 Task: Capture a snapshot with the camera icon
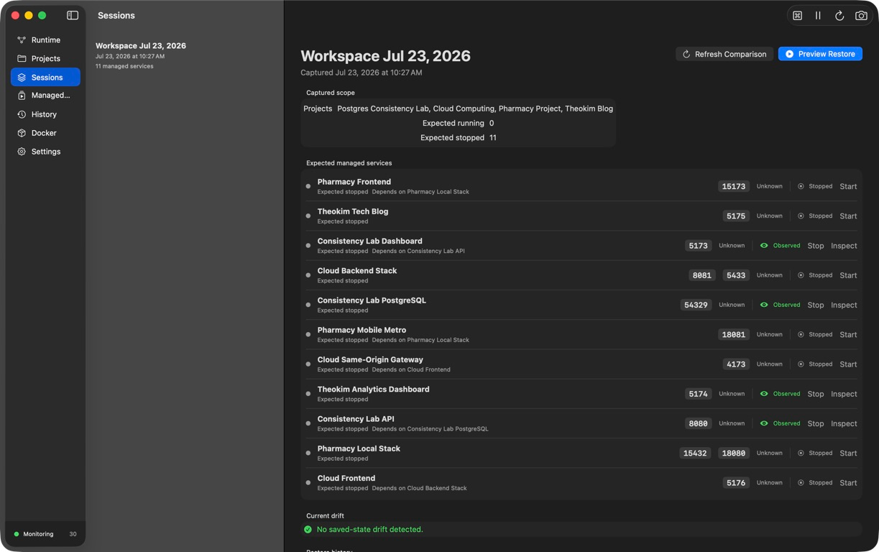tap(861, 15)
